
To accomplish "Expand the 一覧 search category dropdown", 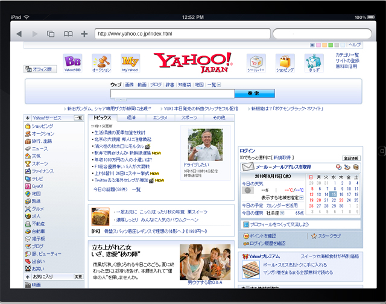I will tap(219, 84).
